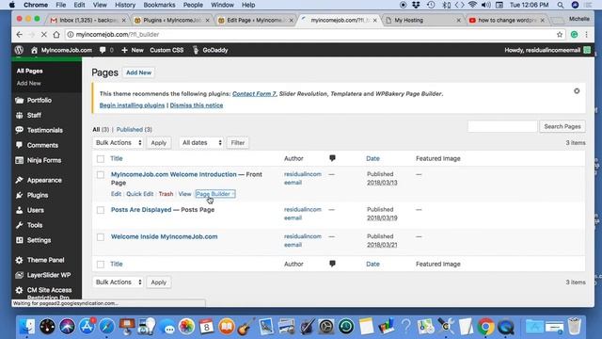Filter by Published (3) pages
The image size is (602, 339).
[134, 130]
